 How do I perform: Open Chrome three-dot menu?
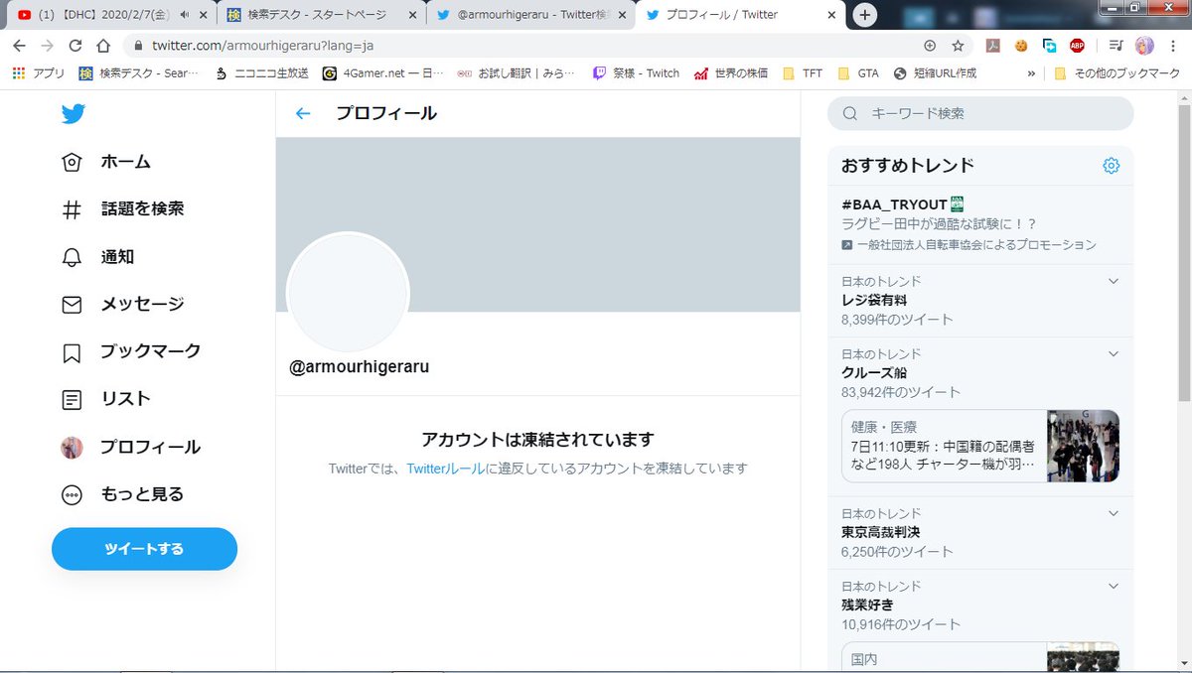click(1172, 46)
